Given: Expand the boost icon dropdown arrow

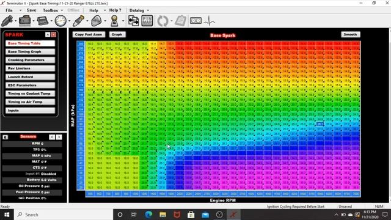Looking at the screenshot, I should pyautogui.click(x=105, y=21).
